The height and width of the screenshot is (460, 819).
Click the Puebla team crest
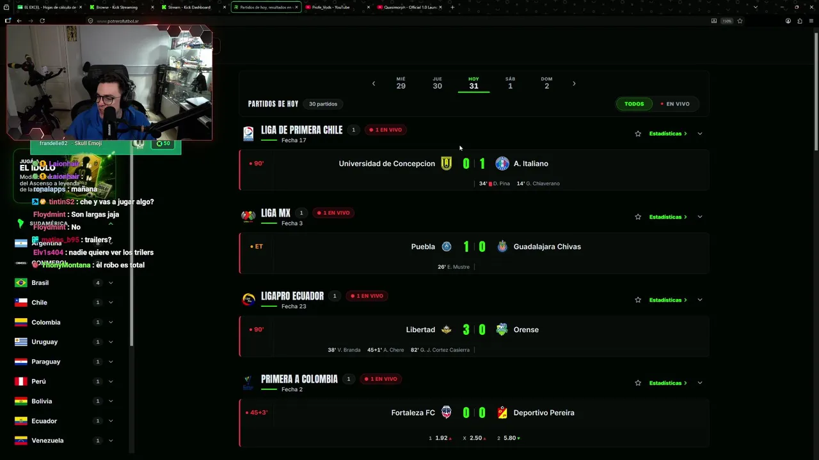point(447,247)
